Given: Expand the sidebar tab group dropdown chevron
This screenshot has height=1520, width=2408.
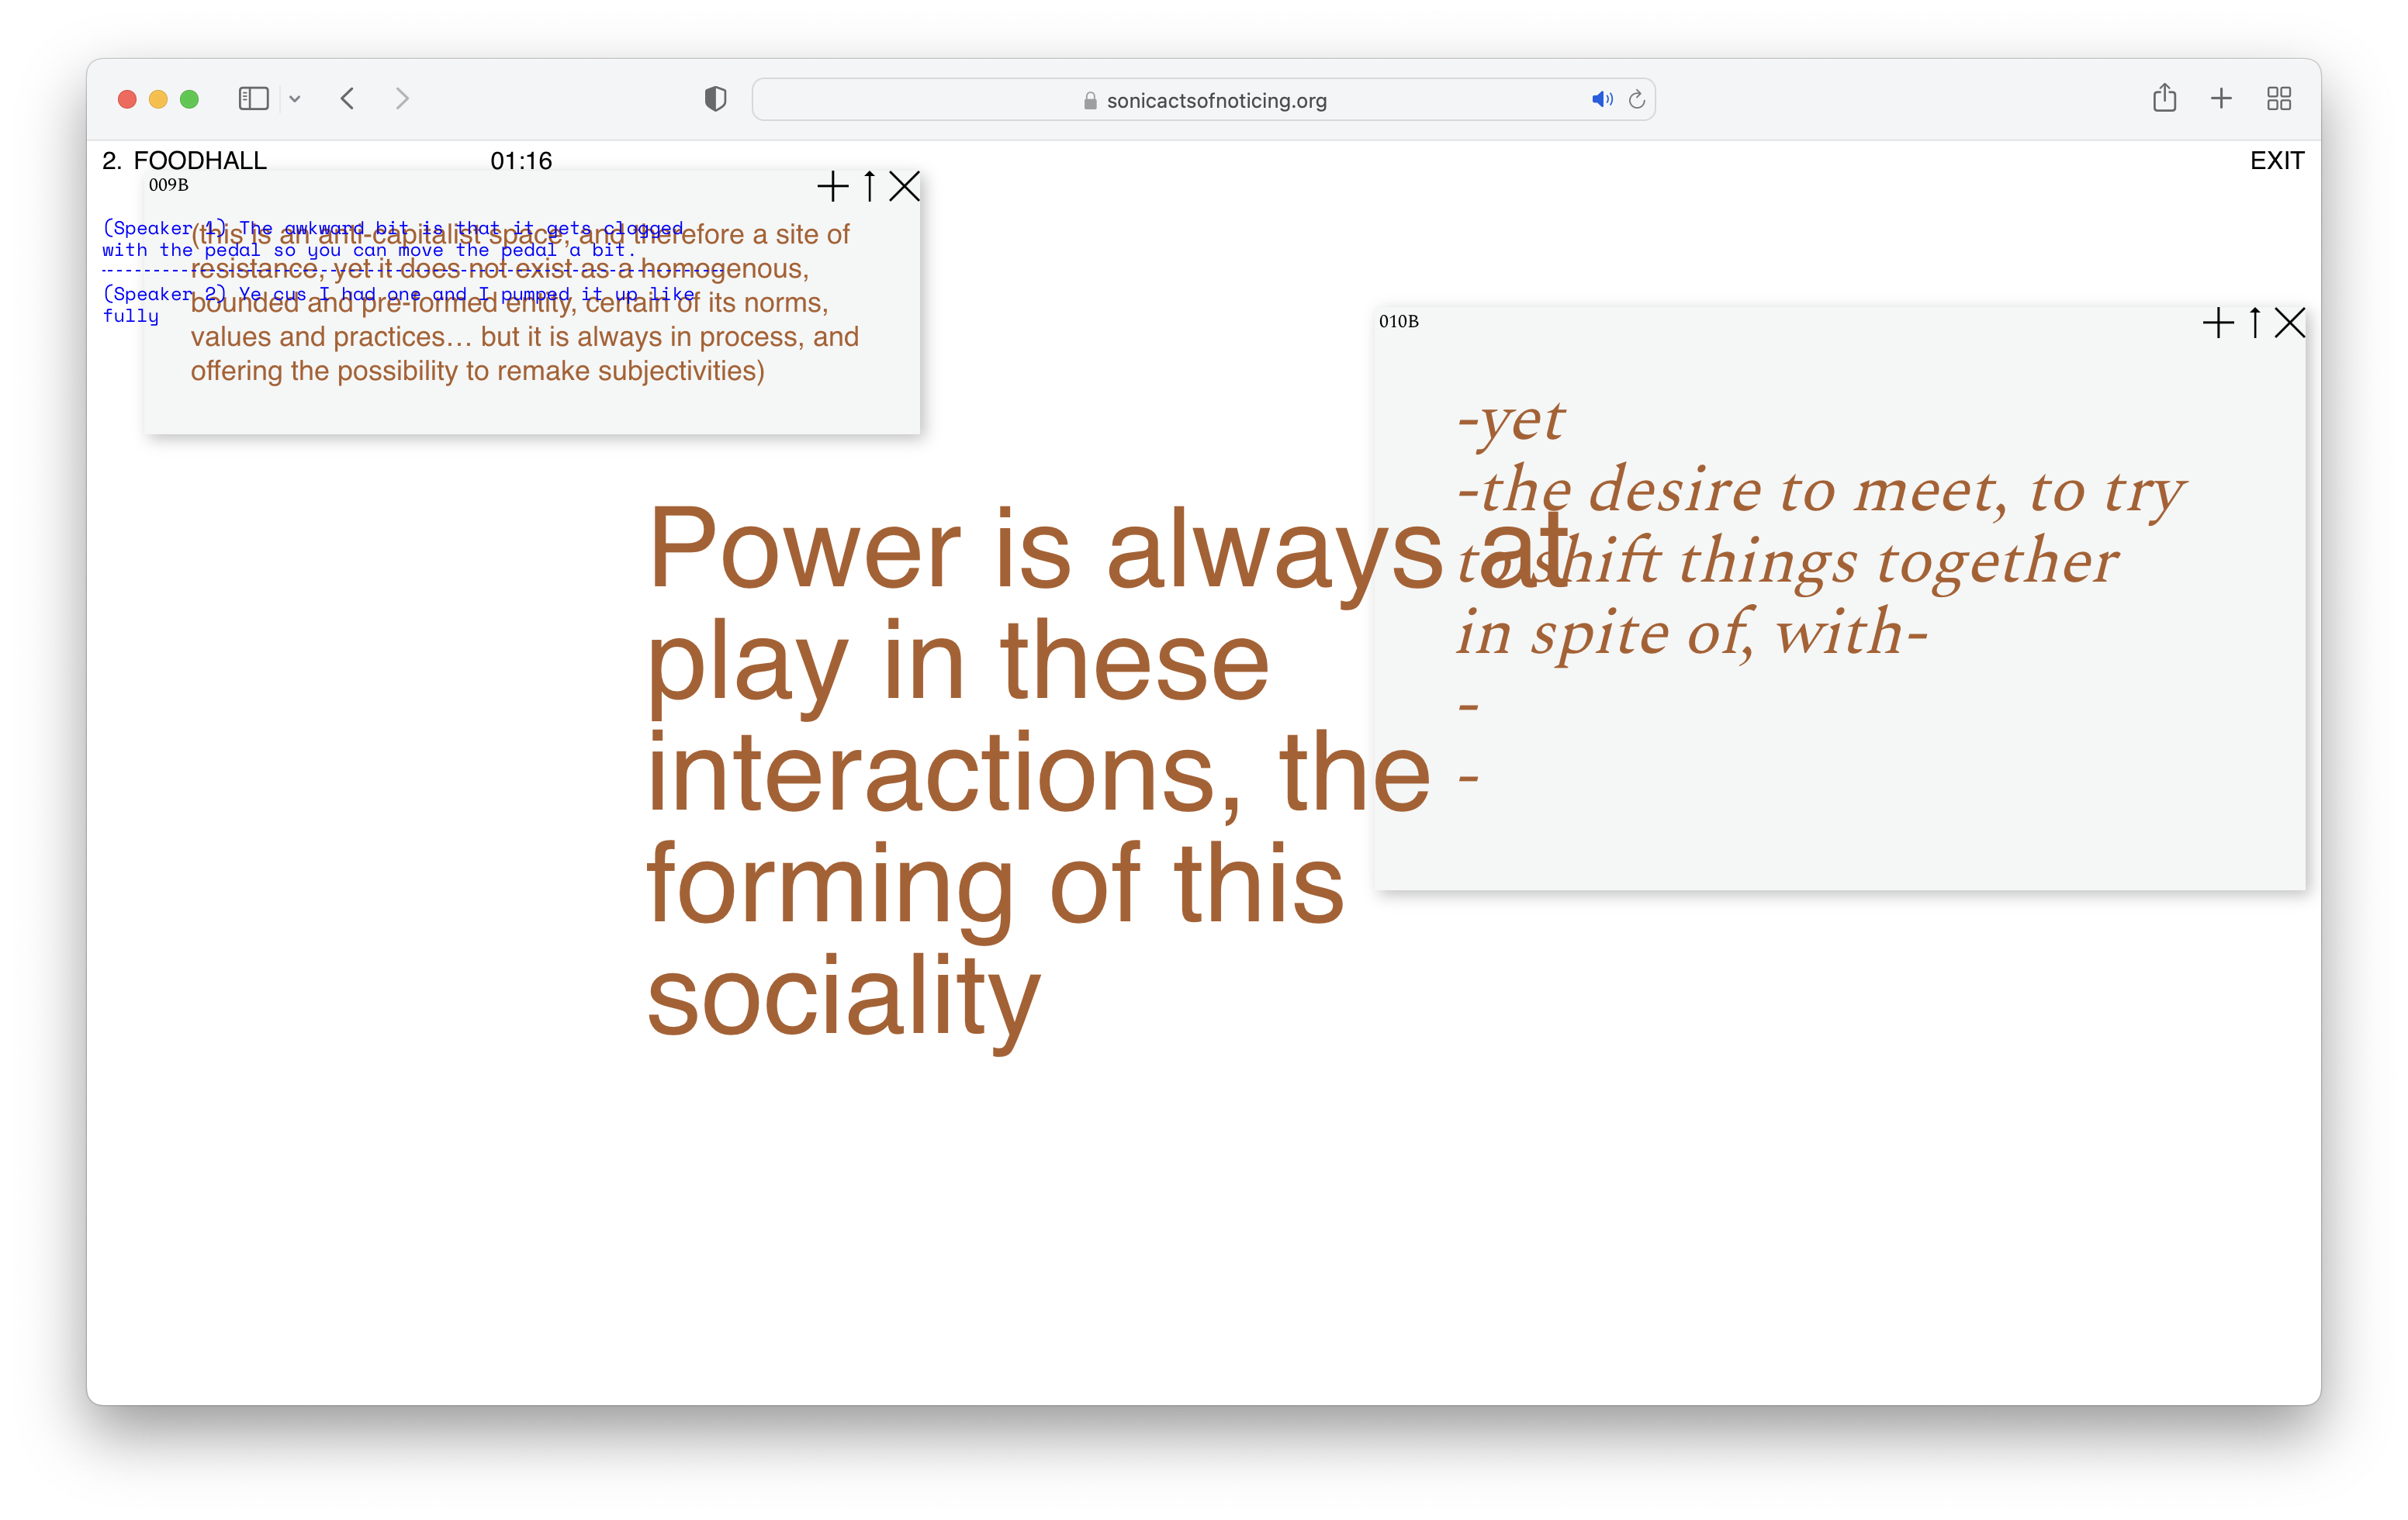Looking at the screenshot, I should pos(295,99).
